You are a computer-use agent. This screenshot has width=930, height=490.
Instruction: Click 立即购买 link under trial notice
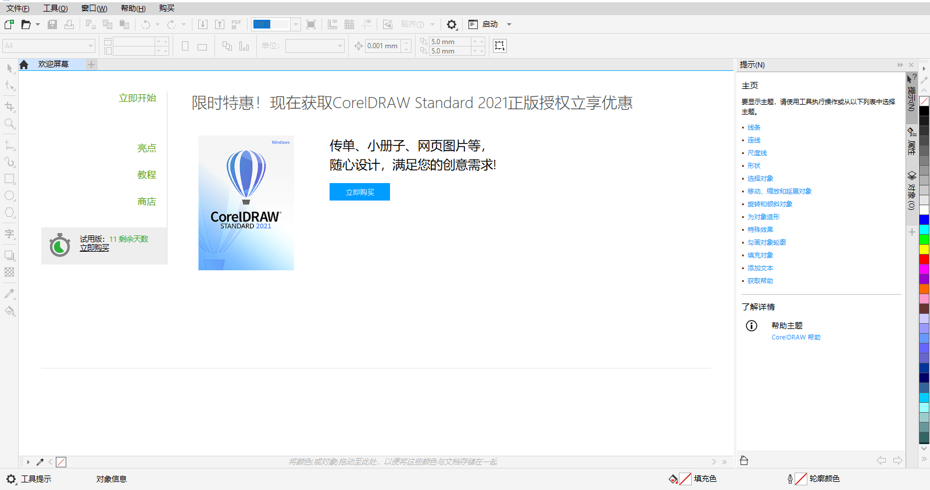click(x=94, y=248)
